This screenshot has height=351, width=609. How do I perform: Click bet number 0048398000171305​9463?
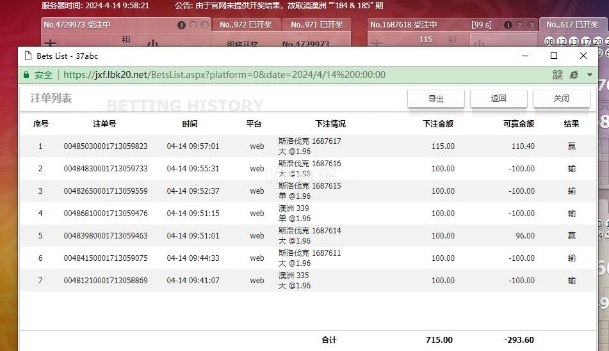[106, 236]
